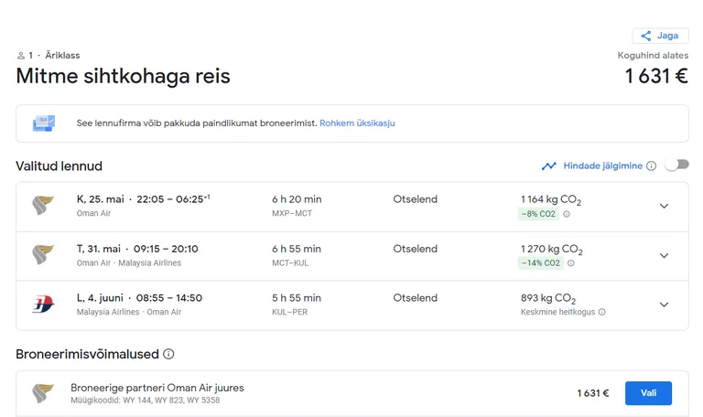Open the Rohkem üksikasju link
703x417 pixels.
(357, 123)
